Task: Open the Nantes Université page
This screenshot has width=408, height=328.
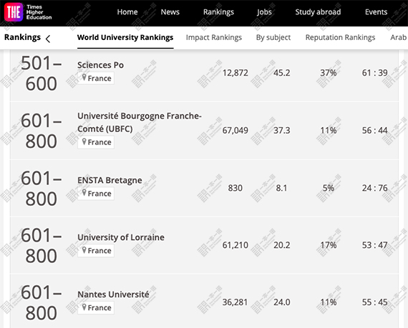Action: point(113,294)
